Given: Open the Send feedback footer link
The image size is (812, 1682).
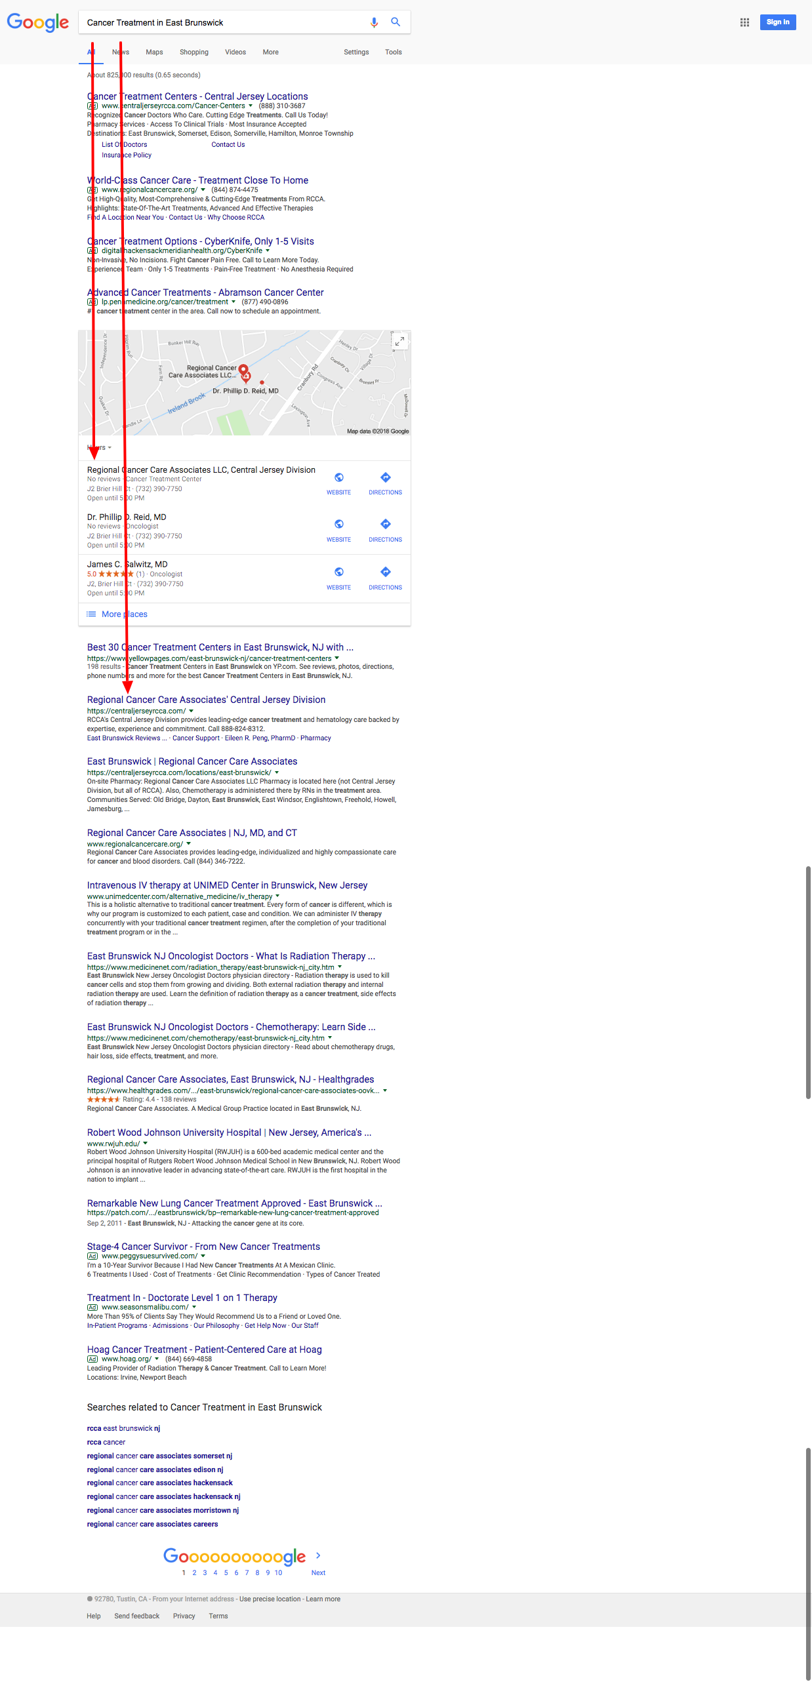Looking at the screenshot, I should 136,1616.
